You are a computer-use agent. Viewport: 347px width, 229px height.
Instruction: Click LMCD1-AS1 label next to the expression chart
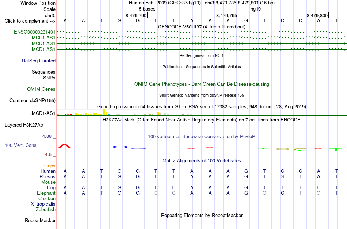(42, 113)
